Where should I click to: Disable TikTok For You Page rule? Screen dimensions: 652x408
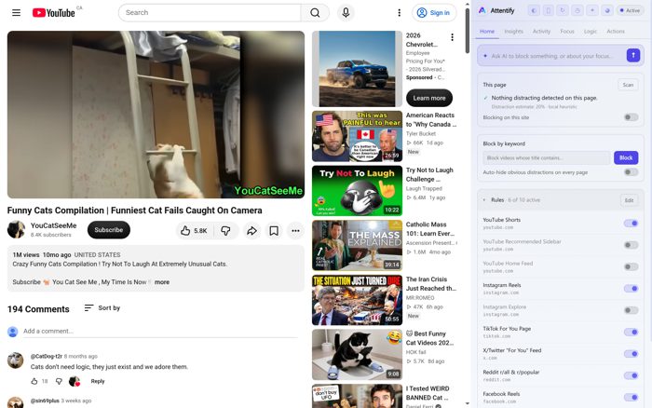tap(631, 332)
